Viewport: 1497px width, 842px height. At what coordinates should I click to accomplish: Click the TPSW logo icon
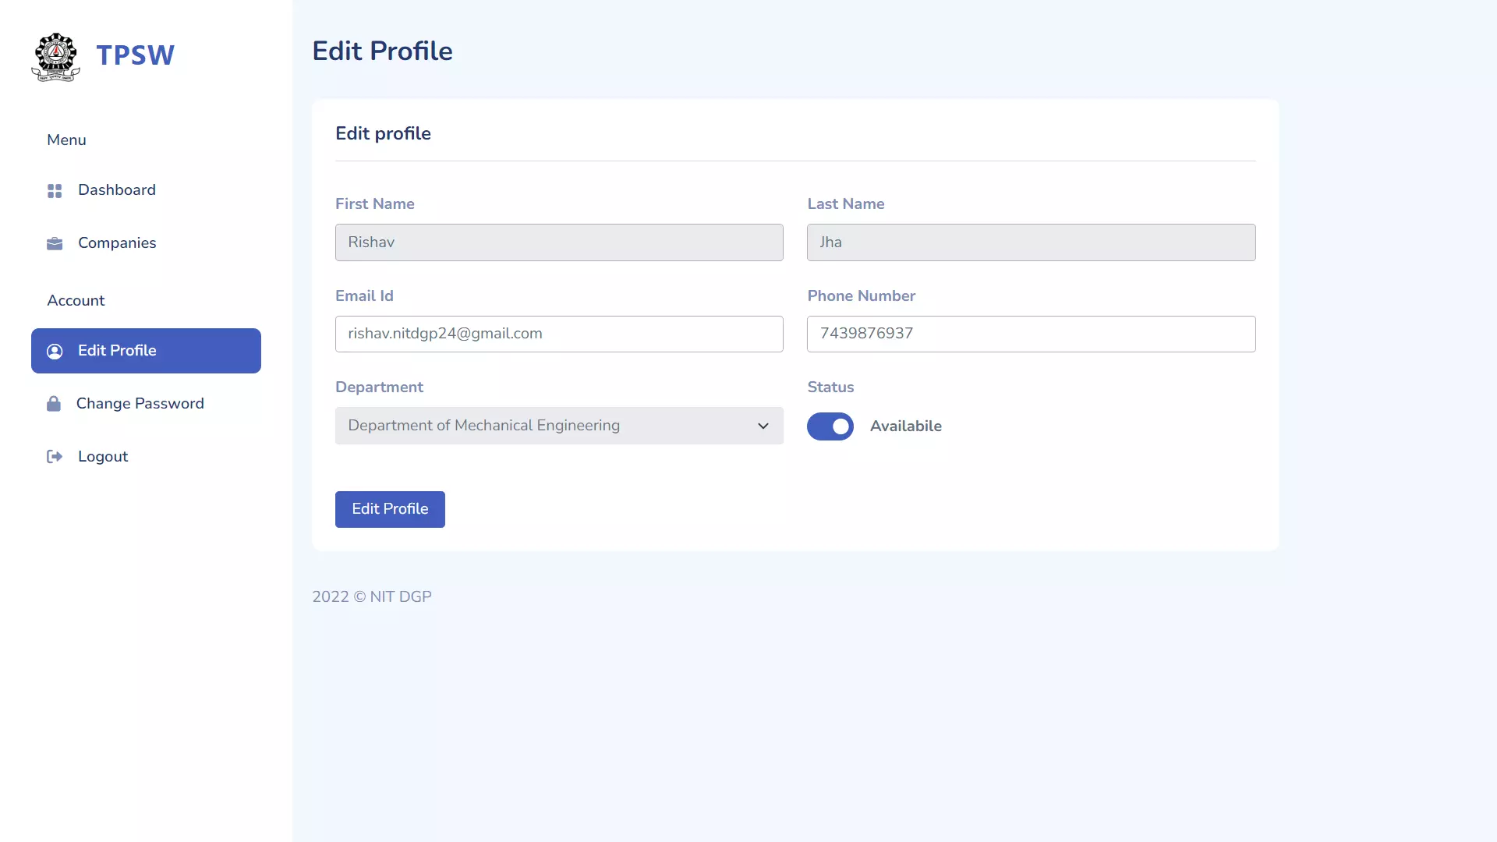click(x=55, y=55)
